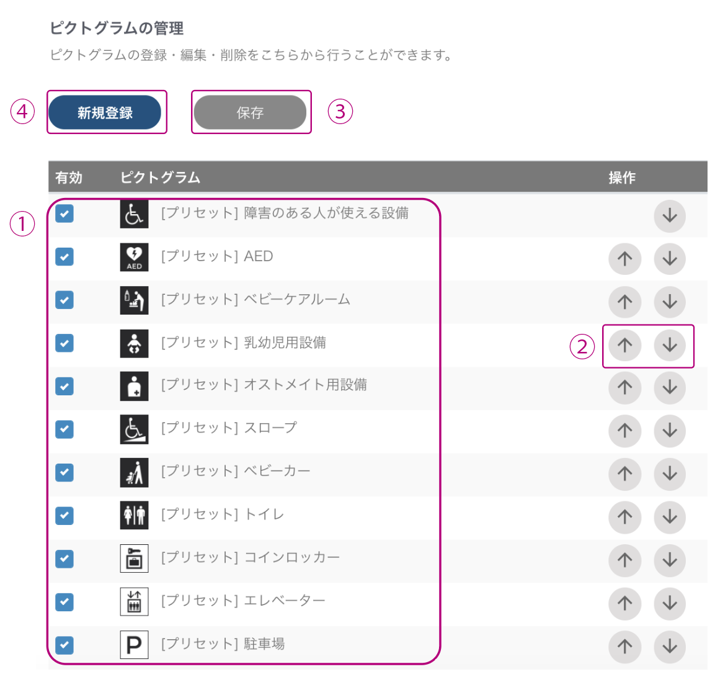728x700 pixels.
Task: Move the スロープ row down
Action: [670, 431]
